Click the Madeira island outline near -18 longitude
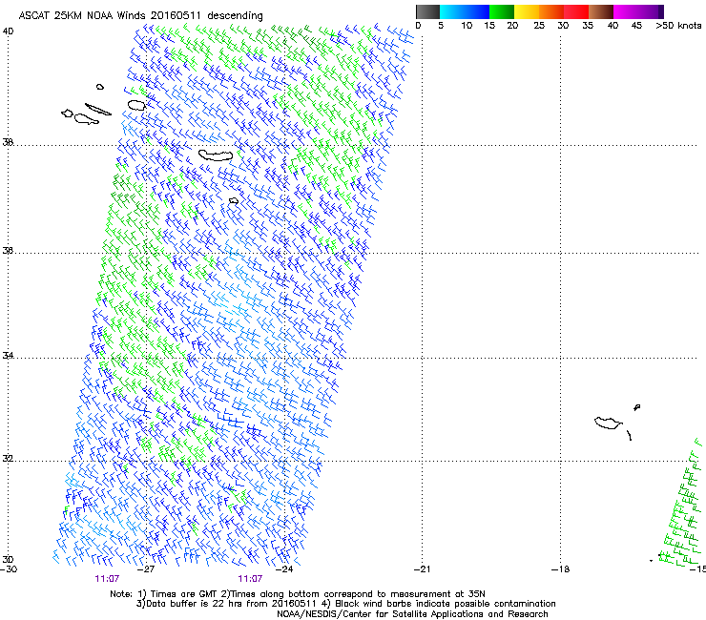Screen dimensions: 706x620 tap(608, 423)
